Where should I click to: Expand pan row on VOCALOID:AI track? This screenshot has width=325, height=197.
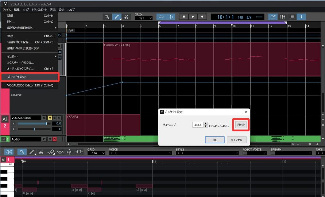point(13,129)
